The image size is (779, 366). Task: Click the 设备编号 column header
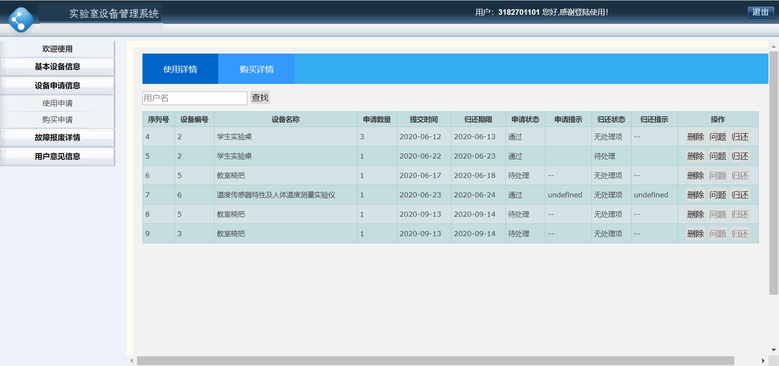(x=194, y=119)
